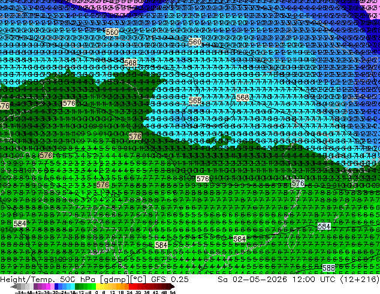The width and height of the screenshot is (380, 294).
Task: Click the dark green legend swatch
Action: tap(77, 287)
